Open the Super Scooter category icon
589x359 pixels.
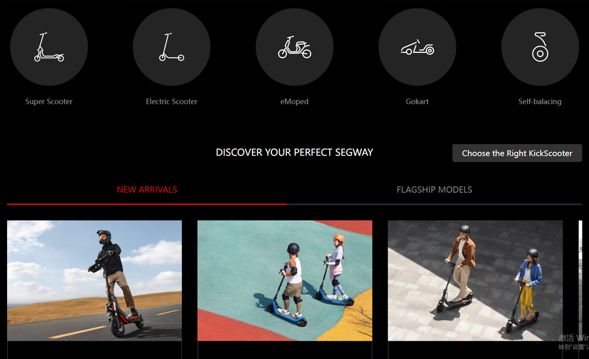point(49,47)
